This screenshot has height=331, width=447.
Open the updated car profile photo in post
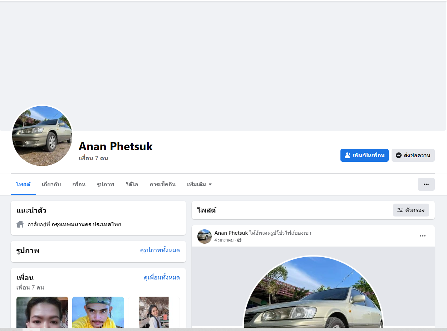(313, 292)
